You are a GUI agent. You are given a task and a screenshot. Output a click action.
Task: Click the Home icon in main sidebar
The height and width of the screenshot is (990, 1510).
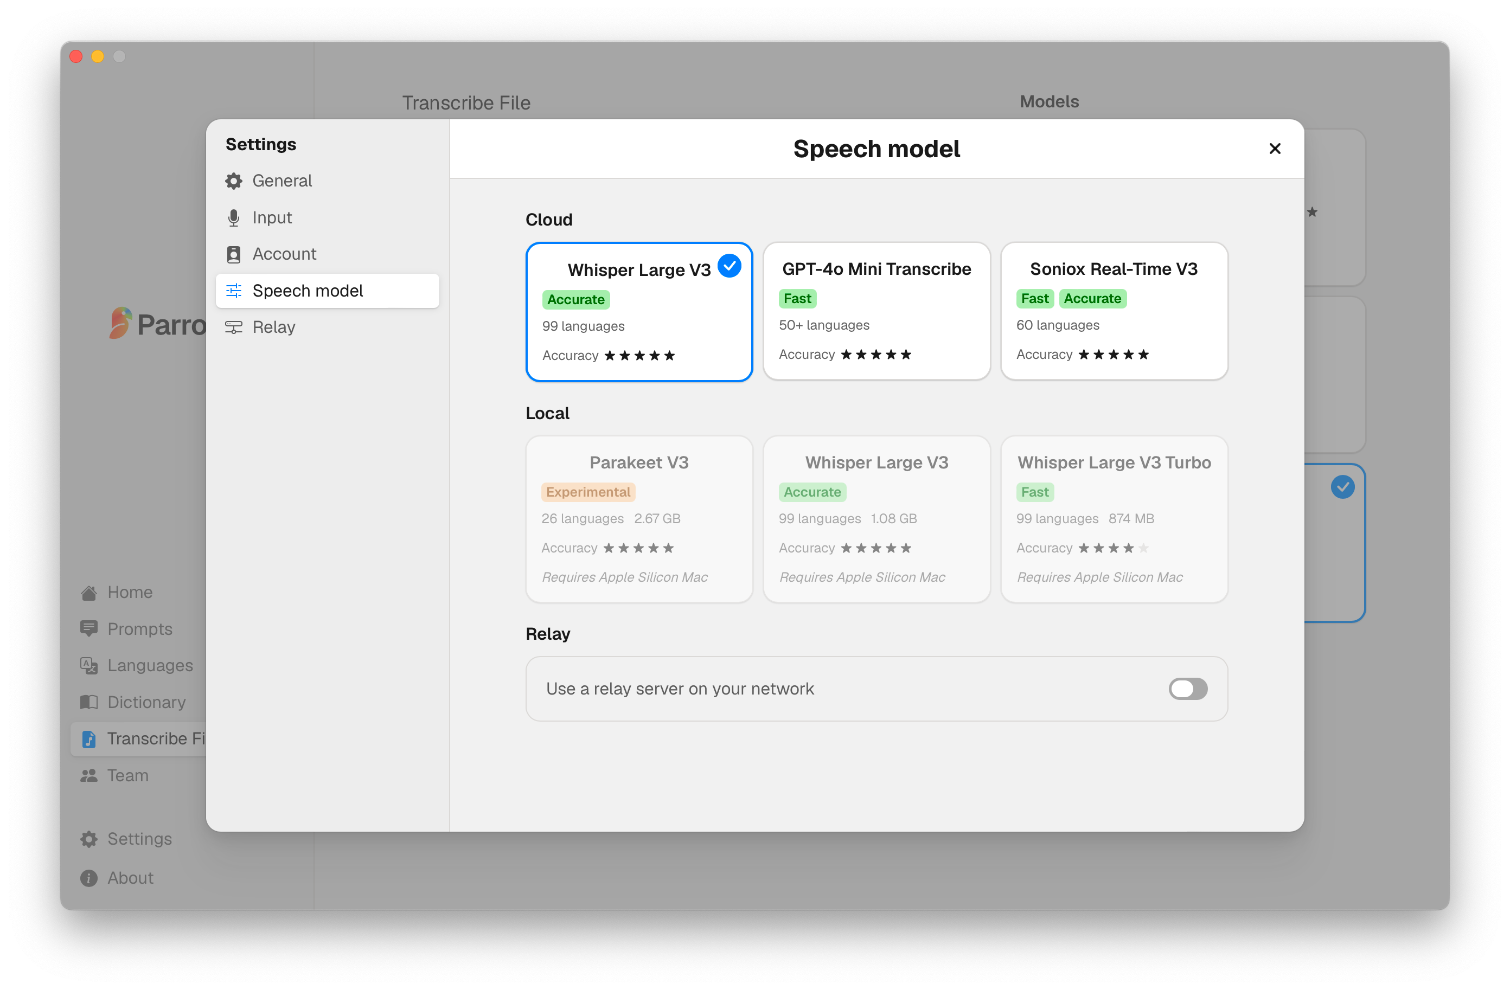click(89, 593)
